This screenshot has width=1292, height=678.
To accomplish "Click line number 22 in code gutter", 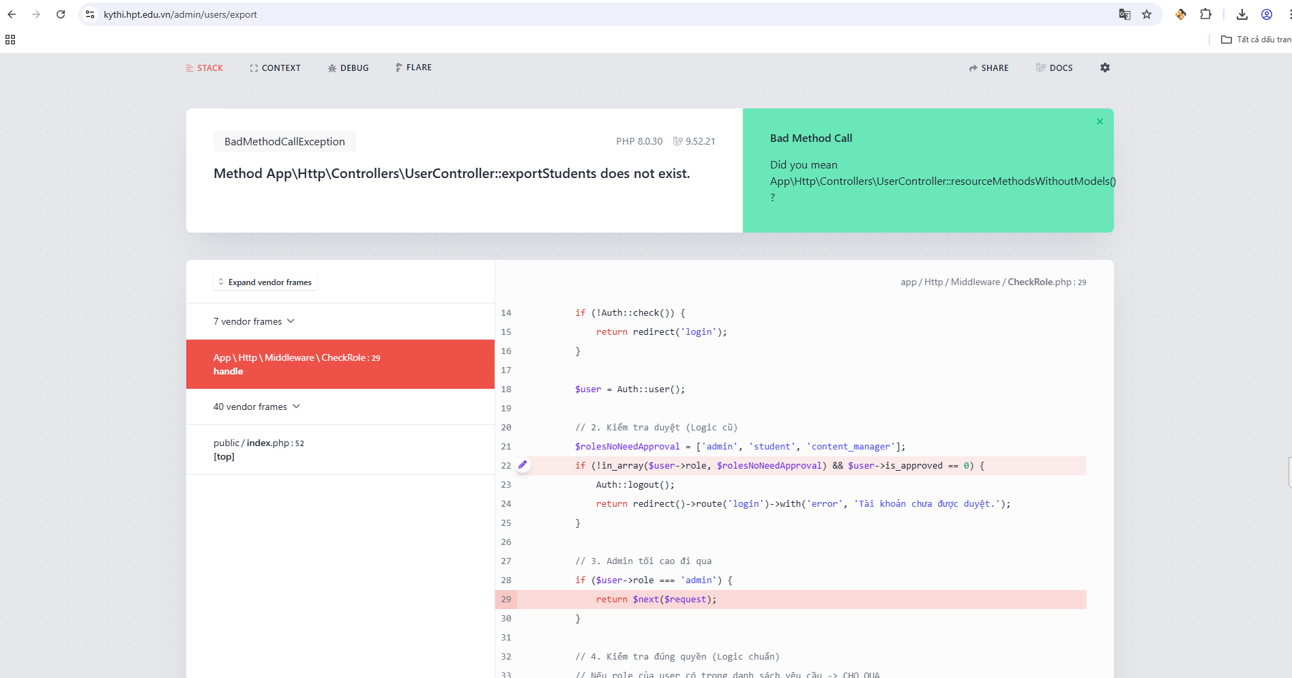I will coord(505,466).
